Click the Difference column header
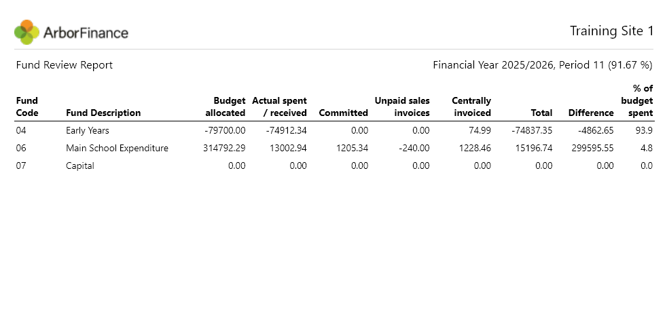This screenshot has width=667, height=331. pyautogui.click(x=591, y=113)
